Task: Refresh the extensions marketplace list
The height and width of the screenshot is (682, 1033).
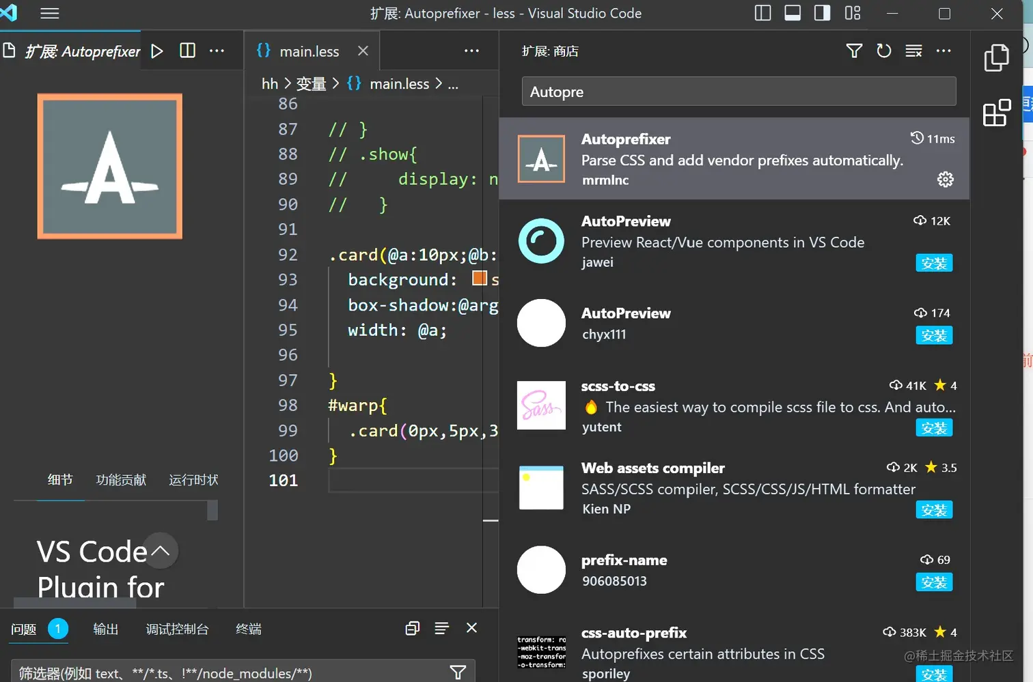Action: point(884,51)
